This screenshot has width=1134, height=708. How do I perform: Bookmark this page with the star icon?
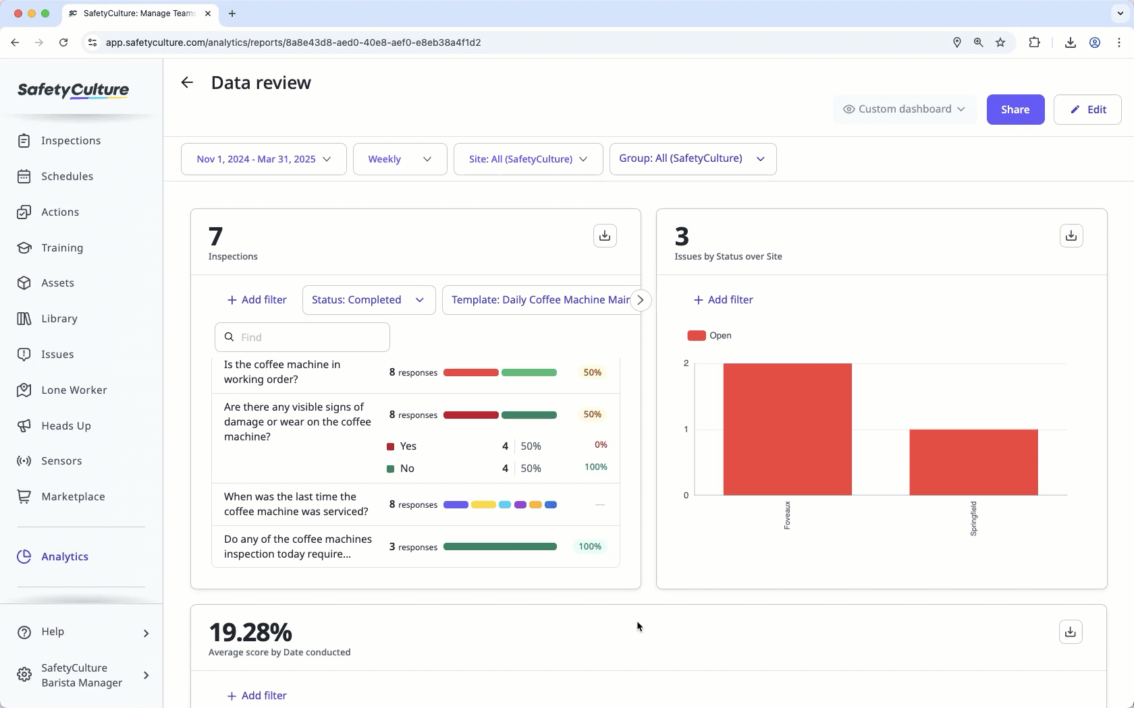click(x=1000, y=42)
